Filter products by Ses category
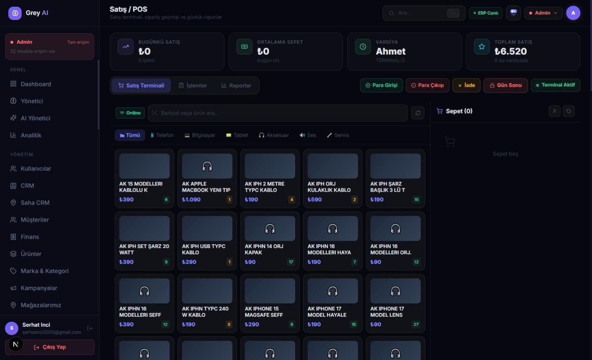Screen dimensions: 592x360 click(308, 135)
